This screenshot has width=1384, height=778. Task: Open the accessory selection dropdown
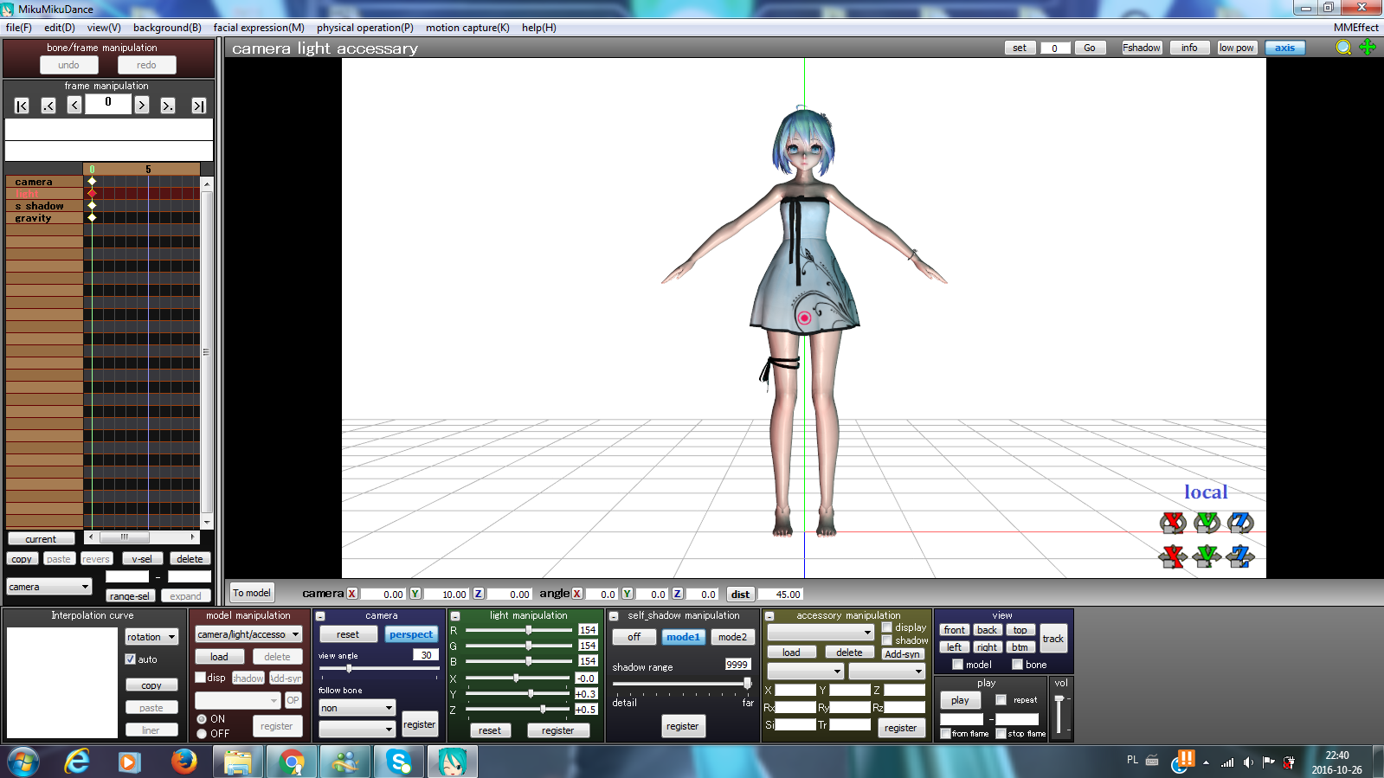[821, 633]
